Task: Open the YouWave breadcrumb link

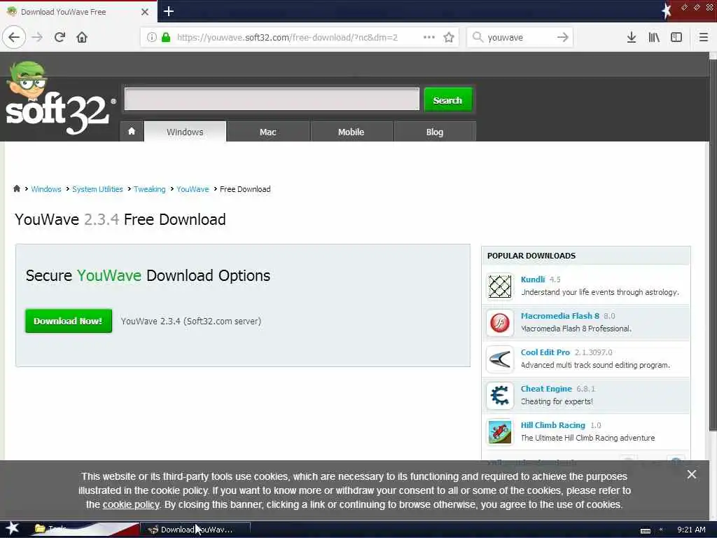Action: (x=193, y=189)
